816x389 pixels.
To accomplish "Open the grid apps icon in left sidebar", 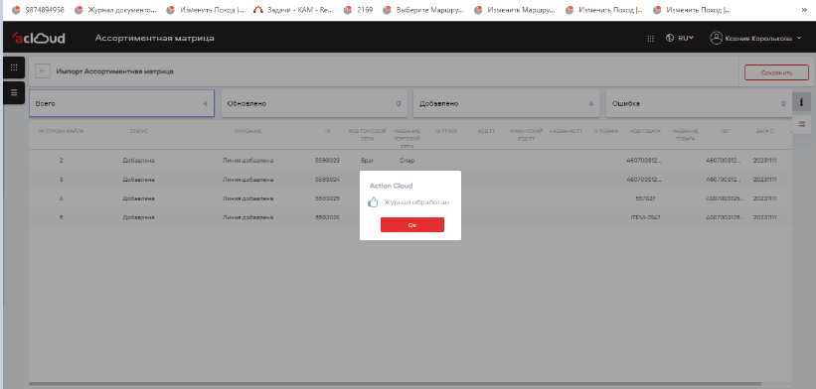I will click(x=14, y=67).
